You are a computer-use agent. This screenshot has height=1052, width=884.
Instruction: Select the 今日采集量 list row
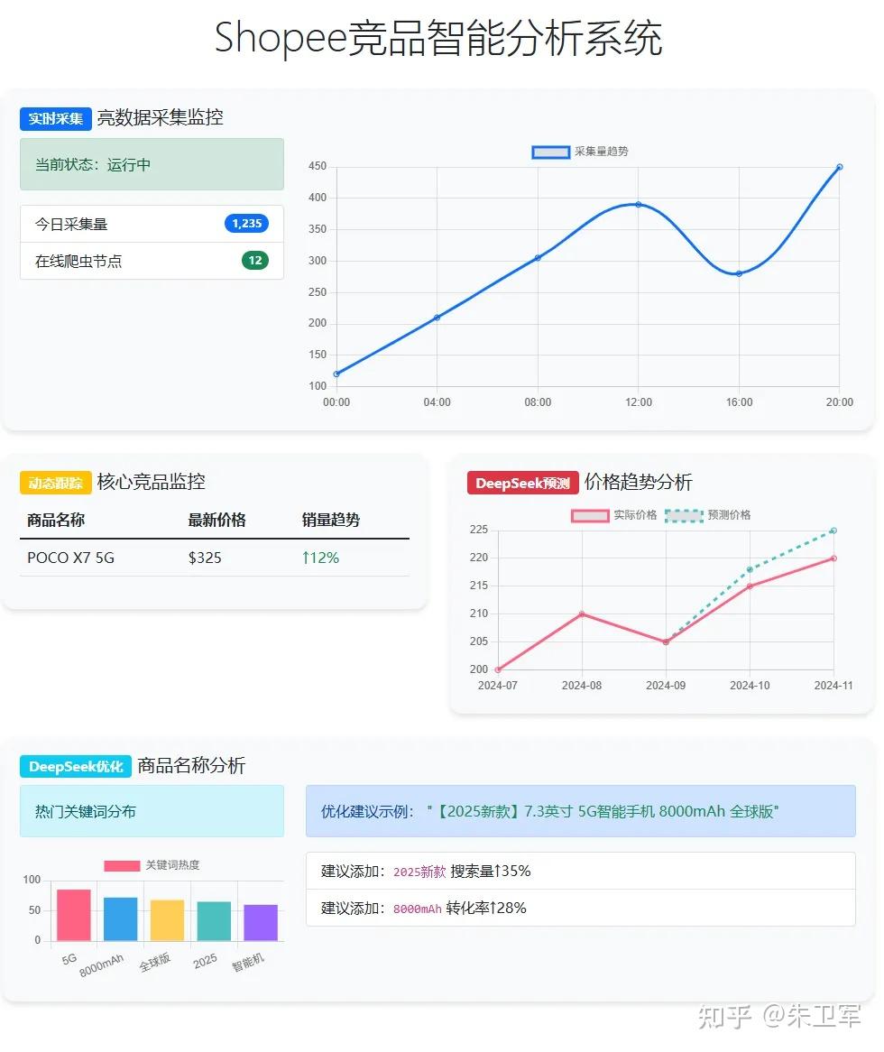[152, 224]
